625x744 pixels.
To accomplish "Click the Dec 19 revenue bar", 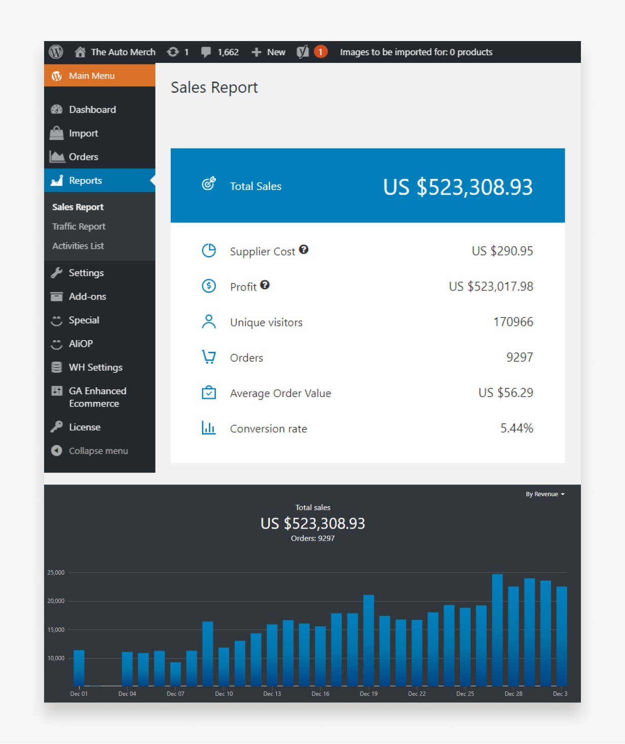I will tap(369, 640).
